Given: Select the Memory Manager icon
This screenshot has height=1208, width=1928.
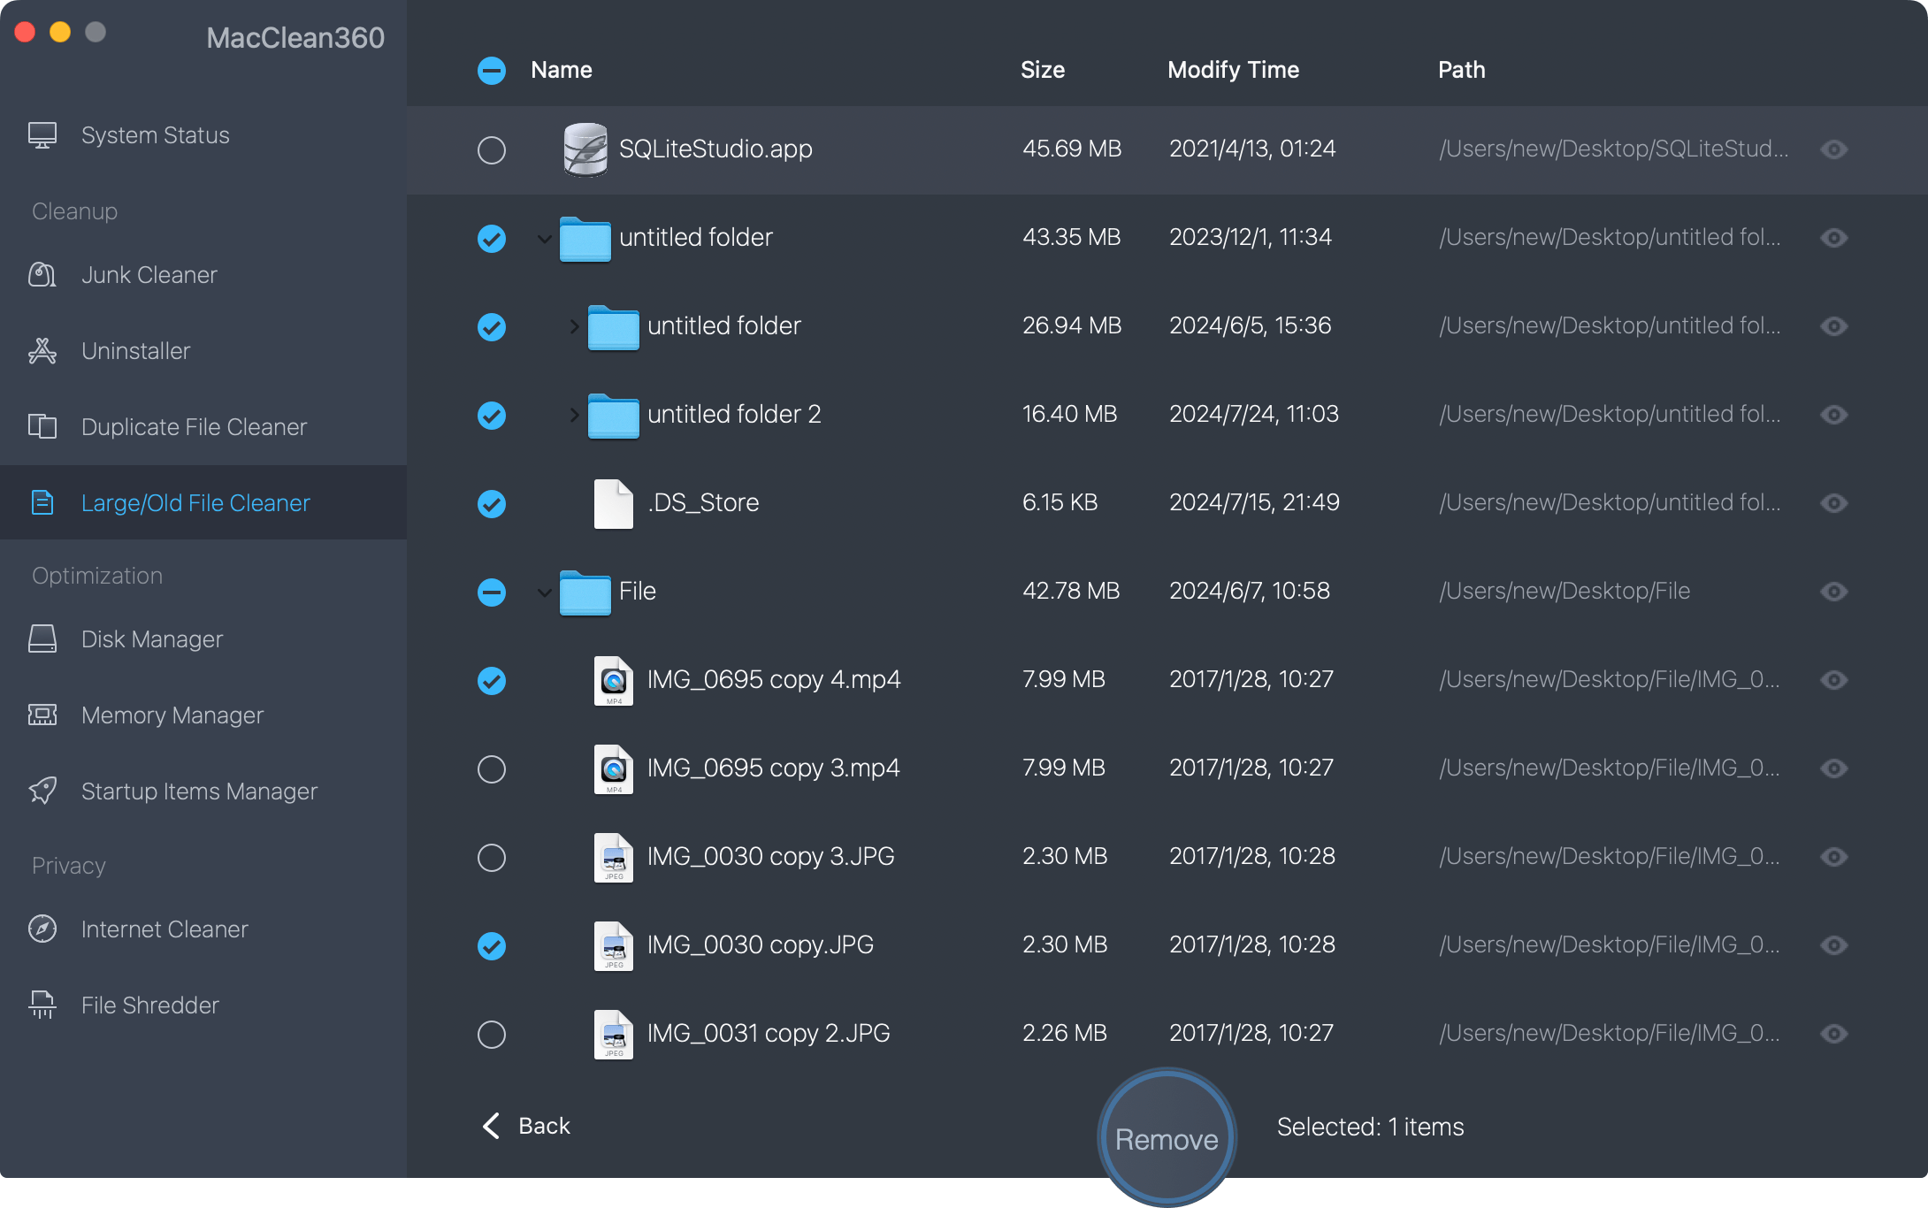Looking at the screenshot, I should [42, 715].
